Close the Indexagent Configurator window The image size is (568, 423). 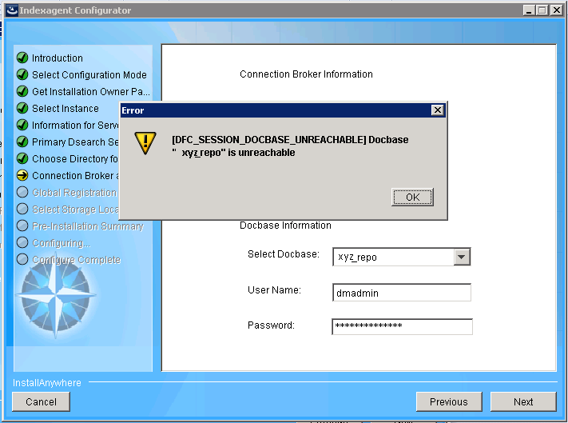[x=556, y=10]
